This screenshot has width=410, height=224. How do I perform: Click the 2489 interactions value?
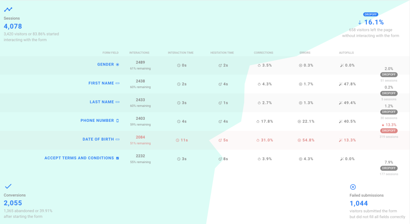(141, 62)
